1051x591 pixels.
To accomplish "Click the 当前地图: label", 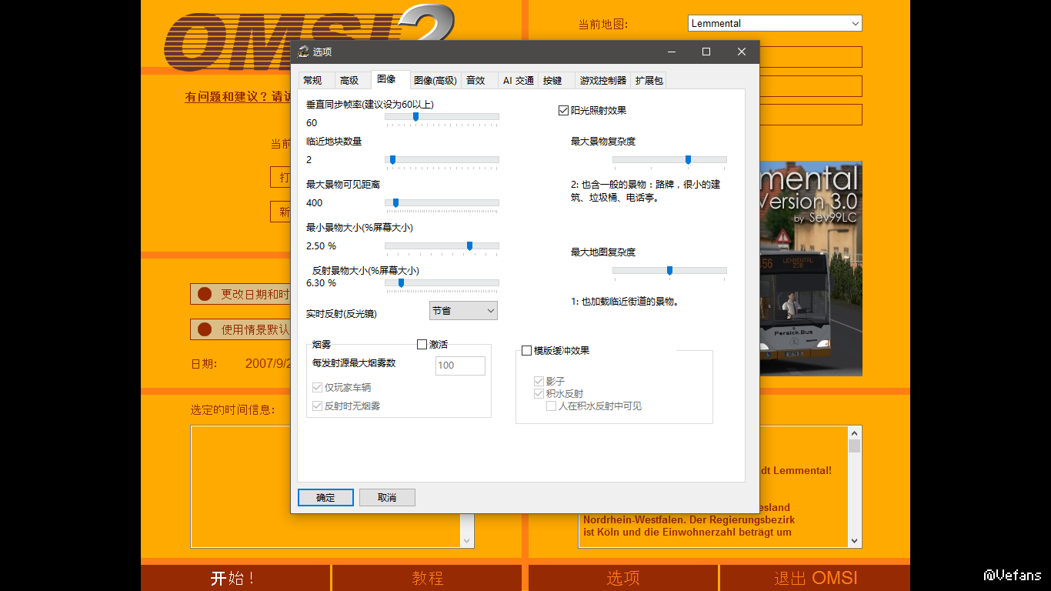I will click(x=603, y=24).
